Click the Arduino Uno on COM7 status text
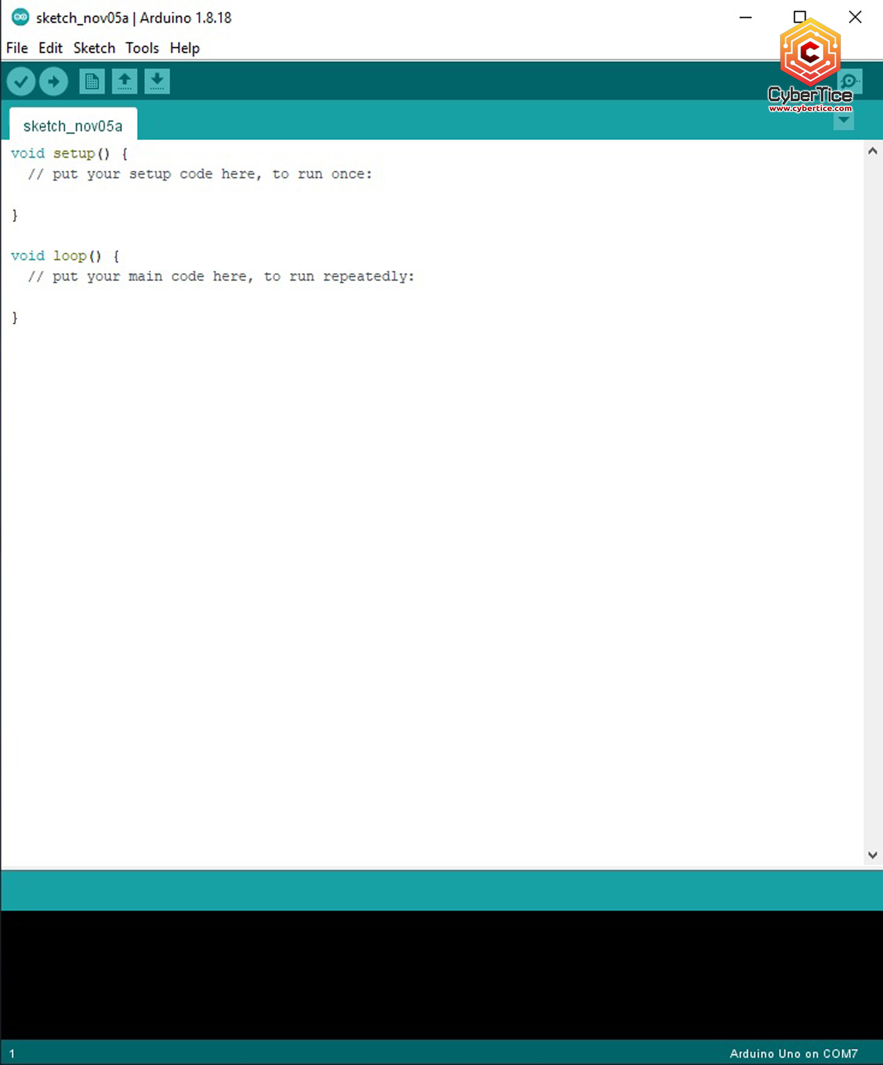 coord(794,1053)
